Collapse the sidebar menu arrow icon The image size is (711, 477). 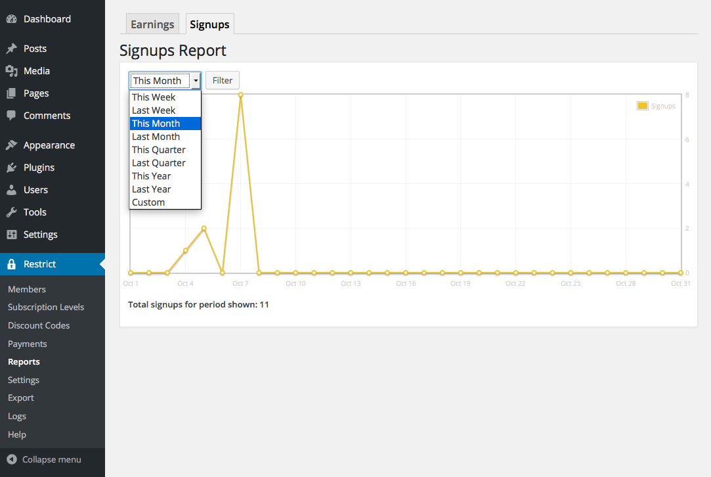(x=11, y=459)
